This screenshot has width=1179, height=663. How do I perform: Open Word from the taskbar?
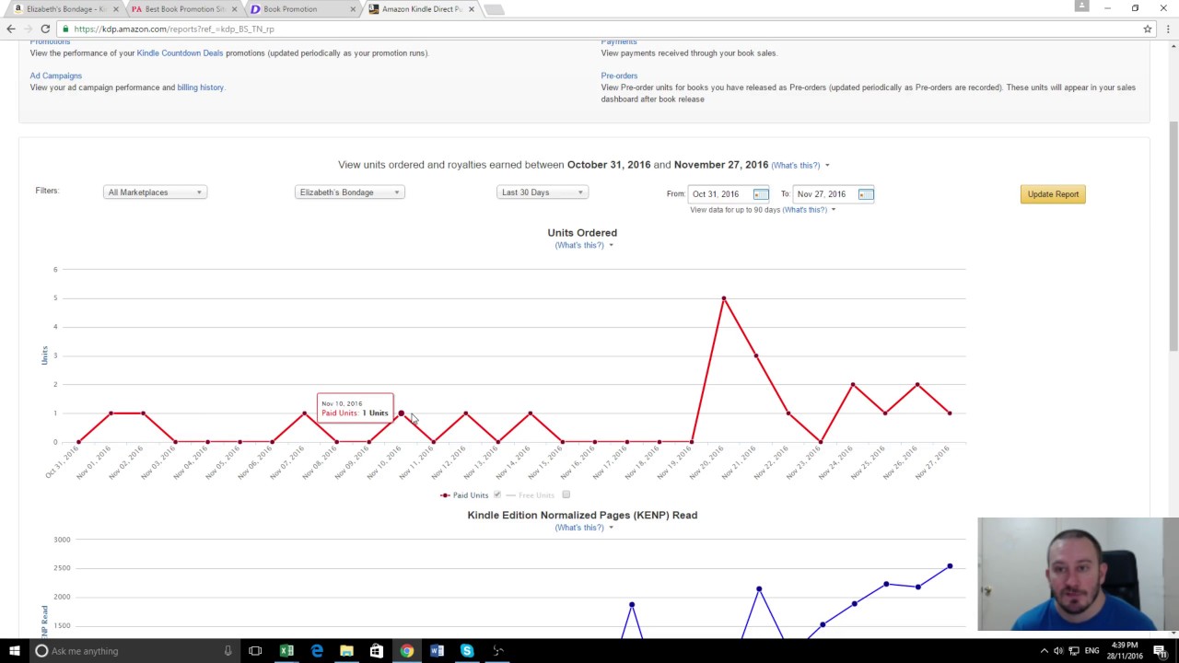point(437,651)
